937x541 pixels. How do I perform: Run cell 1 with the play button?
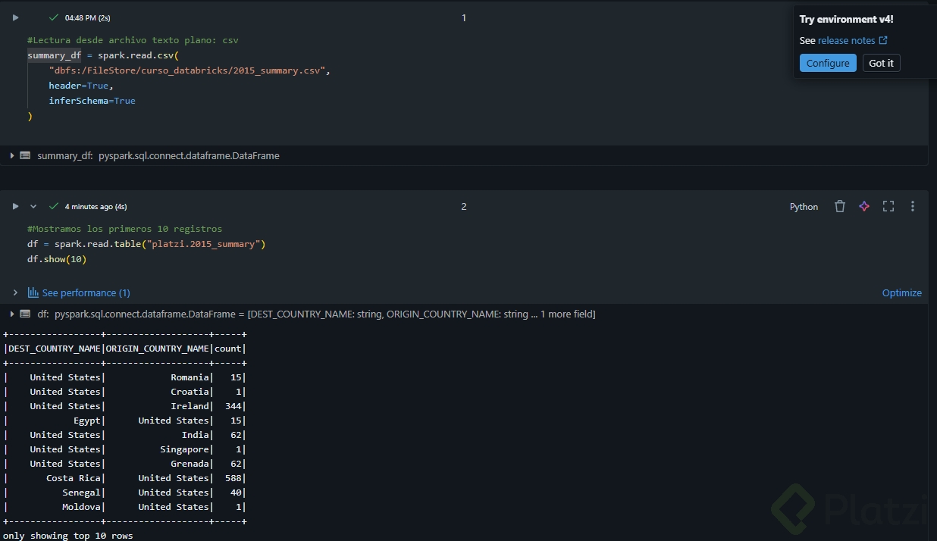click(x=15, y=17)
